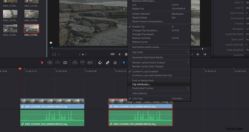
Task: Click ruler timecode 01:06:29:16
Action: coord(210,71)
